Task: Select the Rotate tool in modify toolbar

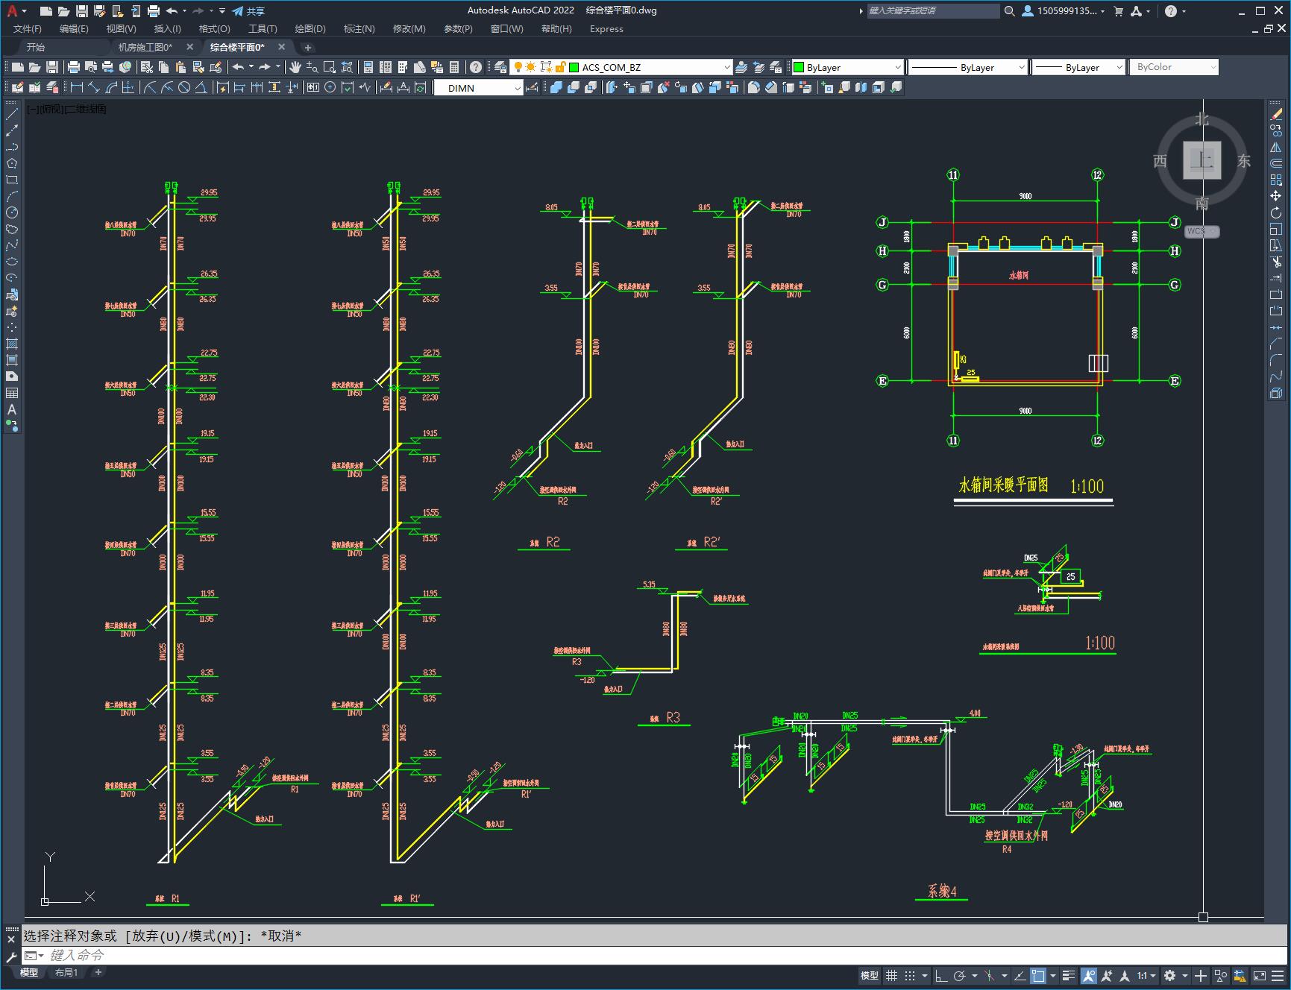Action: [1276, 212]
